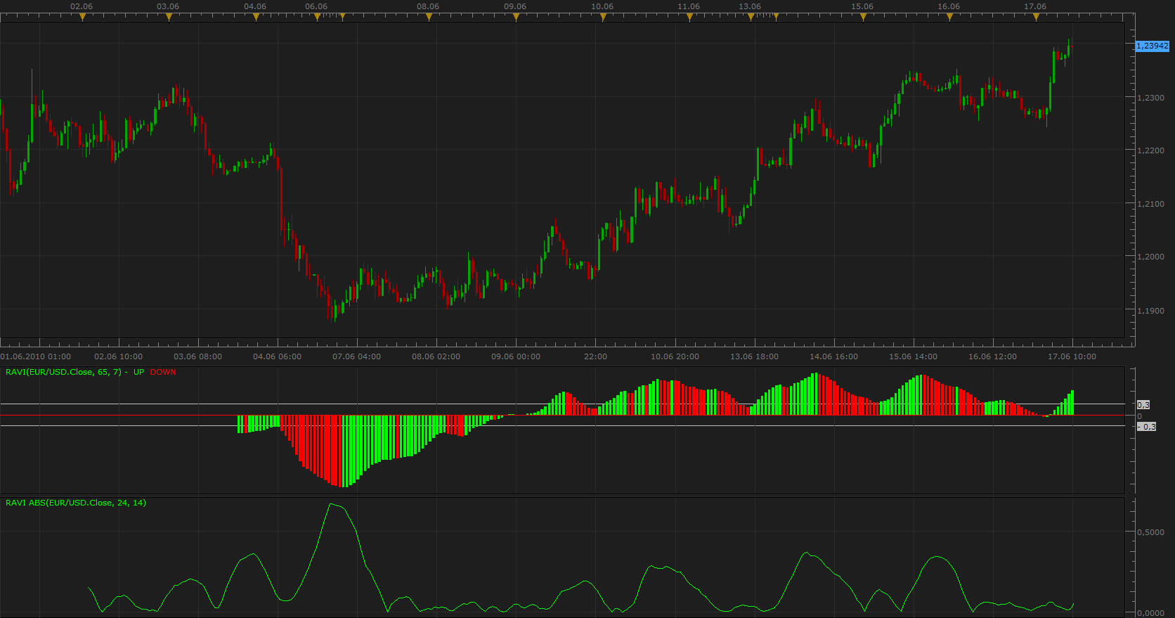Click the 1,1900 price axis label
The width and height of the screenshot is (1175, 618).
click(x=1150, y=310)
